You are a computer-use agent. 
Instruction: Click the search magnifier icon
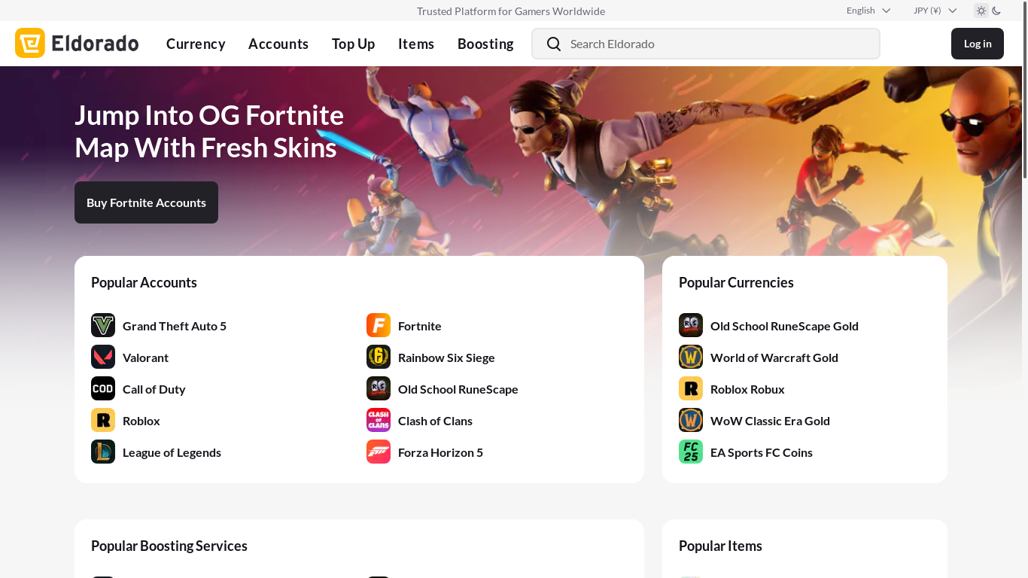click(x=554, y=44)
